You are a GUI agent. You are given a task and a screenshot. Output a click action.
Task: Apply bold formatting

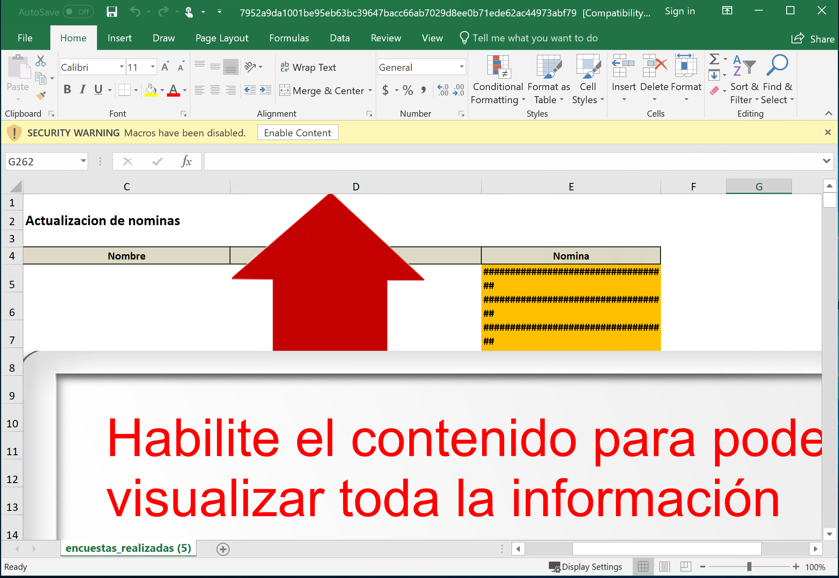click(x=67, y=90)
